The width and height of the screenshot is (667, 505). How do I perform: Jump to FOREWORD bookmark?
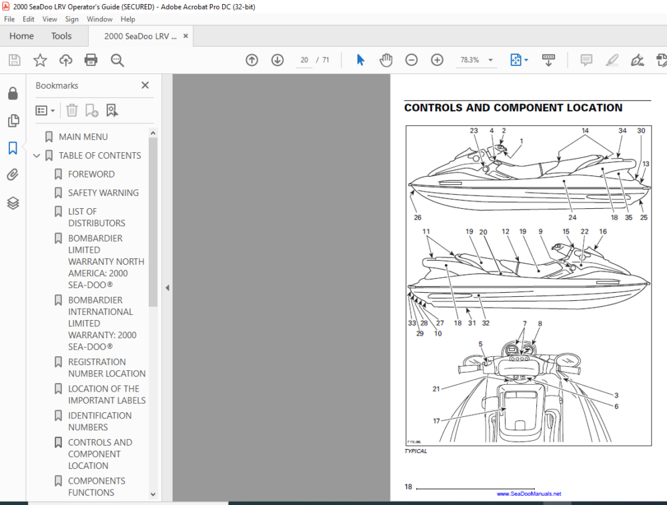91,174
